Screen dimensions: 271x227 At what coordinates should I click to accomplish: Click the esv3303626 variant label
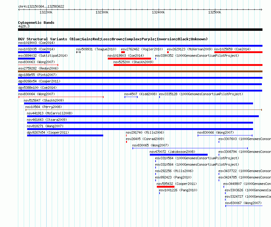[248, 190]
